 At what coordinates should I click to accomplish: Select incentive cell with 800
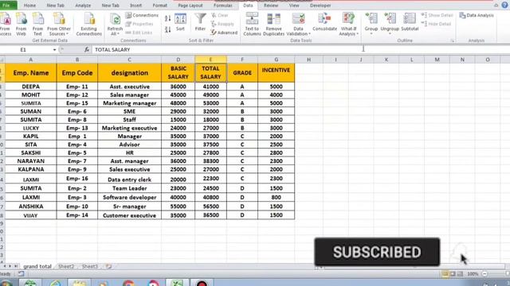point(277,197)
